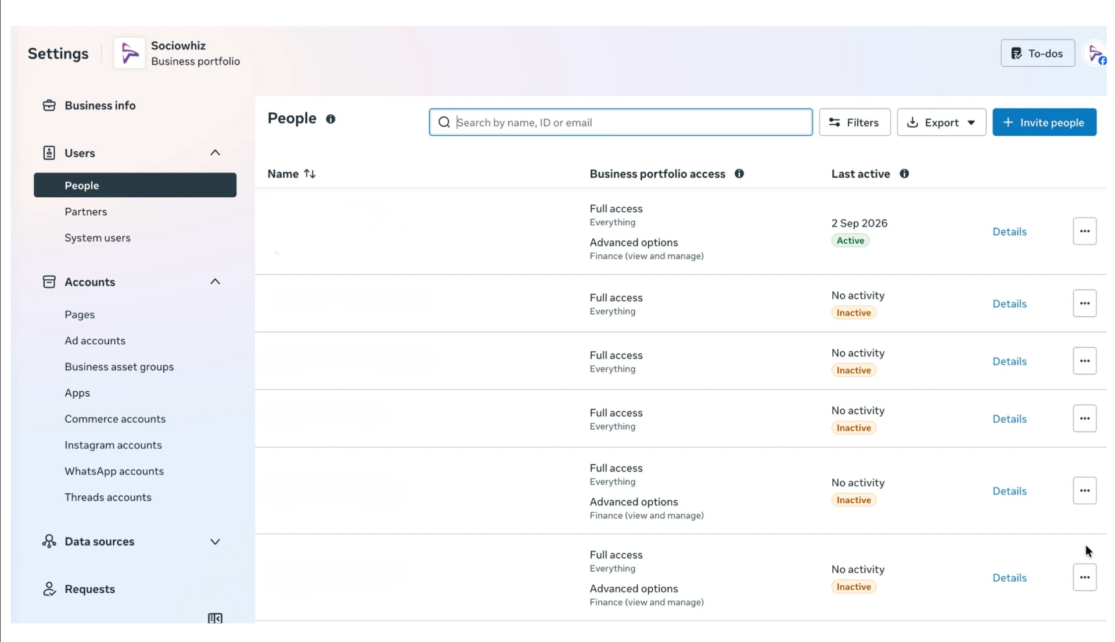
Task: Open Details for the third Inactive user
Action: click(1009, 419)
